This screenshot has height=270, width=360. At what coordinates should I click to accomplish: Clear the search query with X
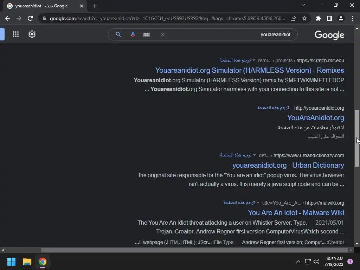coord(163,34)
